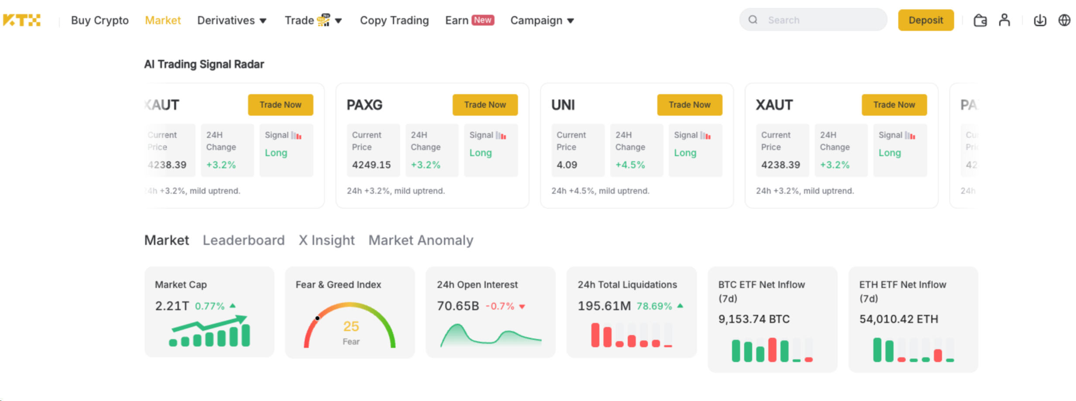Image resolution: width=1076 pixels, height=401 pixels.
Task: Click the signal strength icon on PAXG card
Action: [501, 136]
